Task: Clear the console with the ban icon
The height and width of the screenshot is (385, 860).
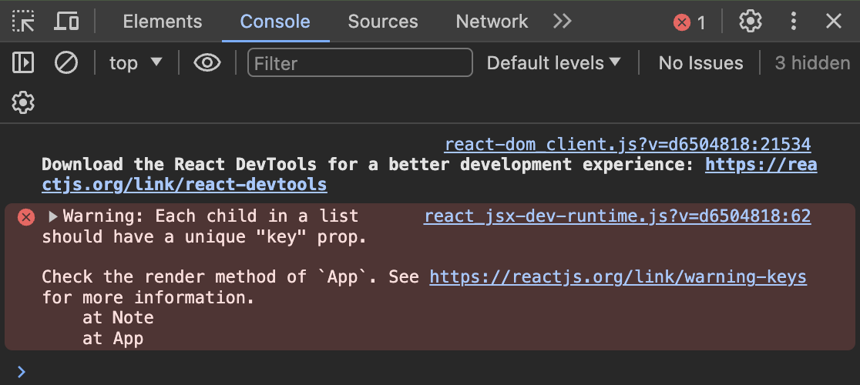Action: click(66, 62)
